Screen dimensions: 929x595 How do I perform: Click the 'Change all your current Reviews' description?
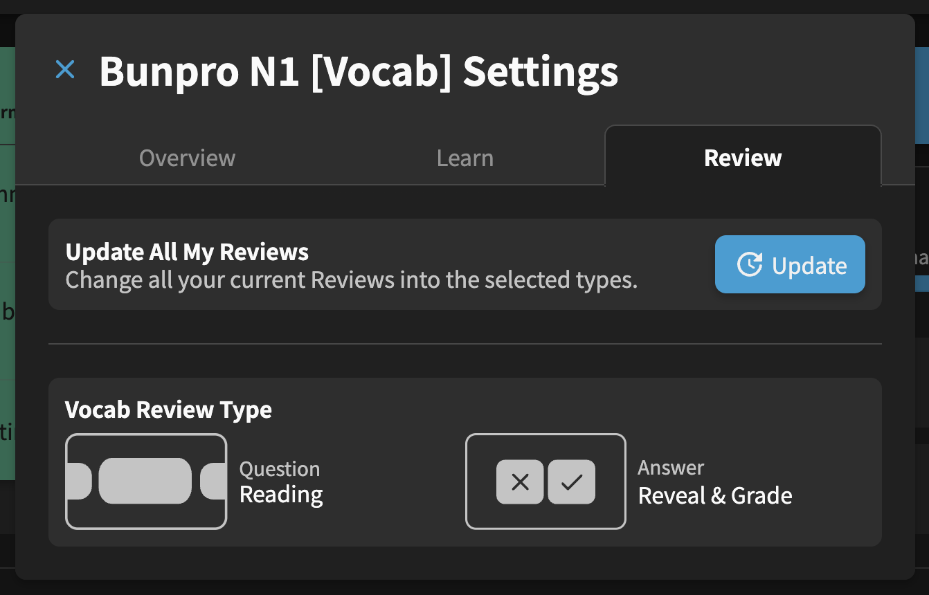(x=351, y=281)
